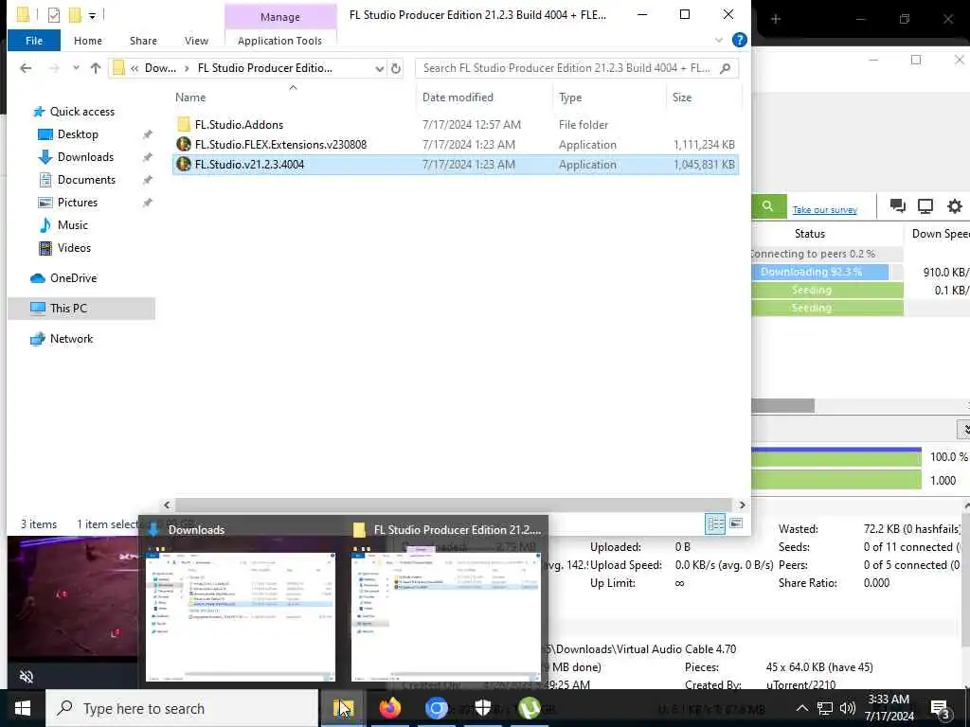Select the Application Tools tab
970x727 pixels.
(279, 41)
